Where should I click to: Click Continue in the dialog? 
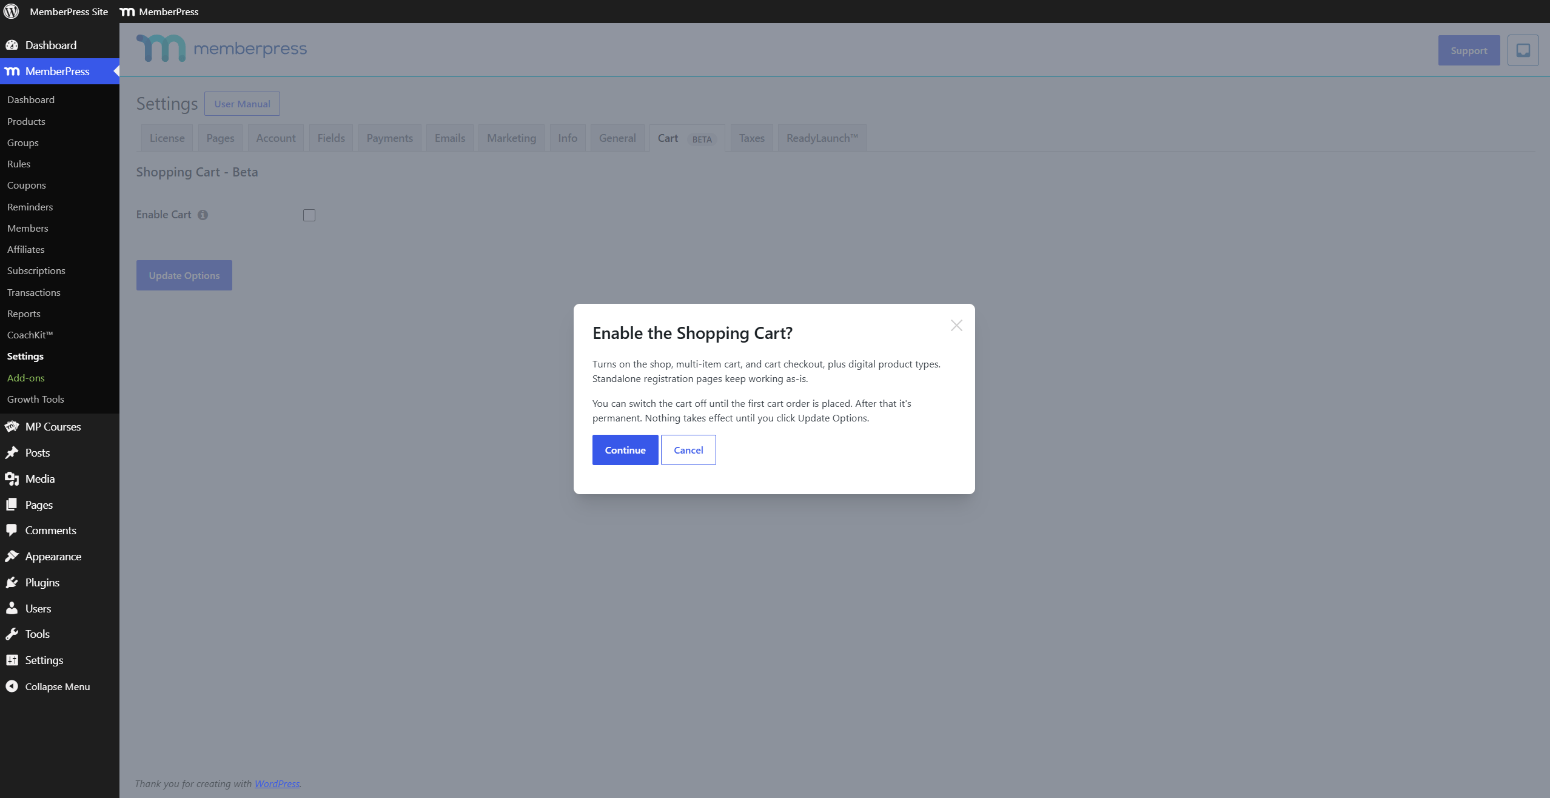click(x=625, y=450)
